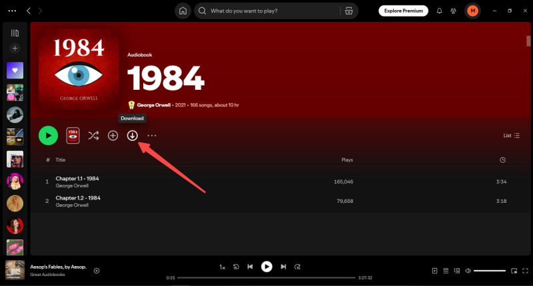Open Aesop's Fables, by Aesop. title link
533x286 pixels.
coord(58,267)
